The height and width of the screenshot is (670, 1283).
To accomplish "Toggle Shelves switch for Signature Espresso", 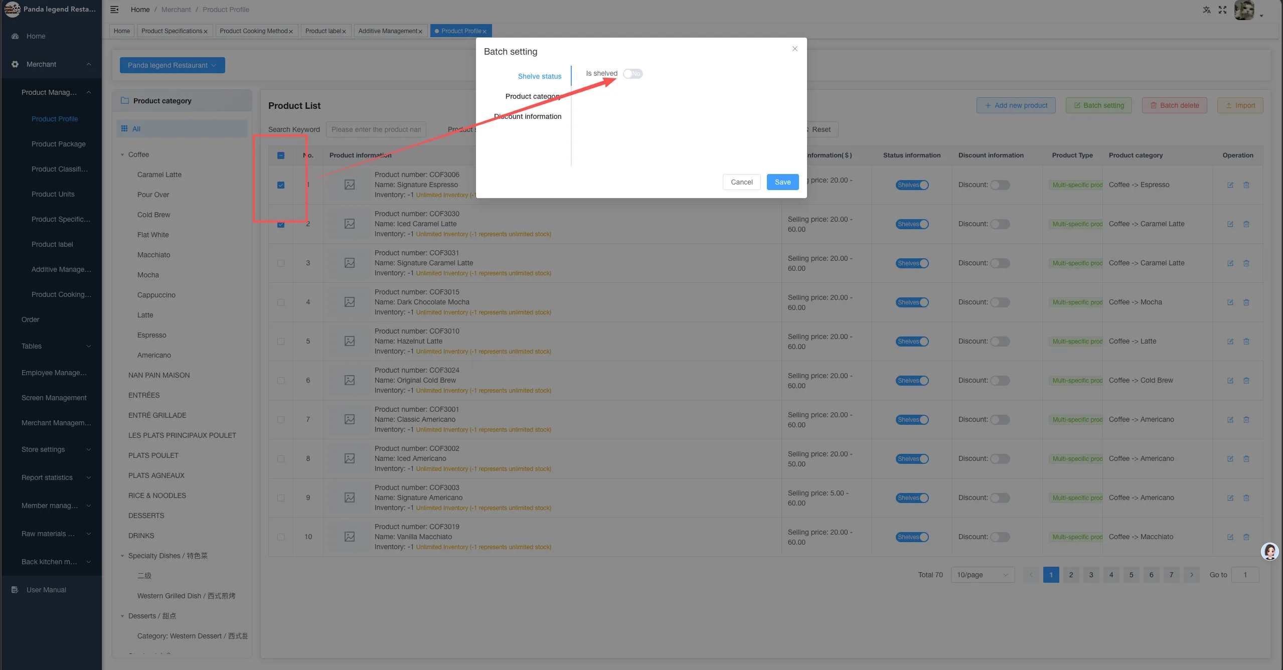I will click(x=912, y=185).
